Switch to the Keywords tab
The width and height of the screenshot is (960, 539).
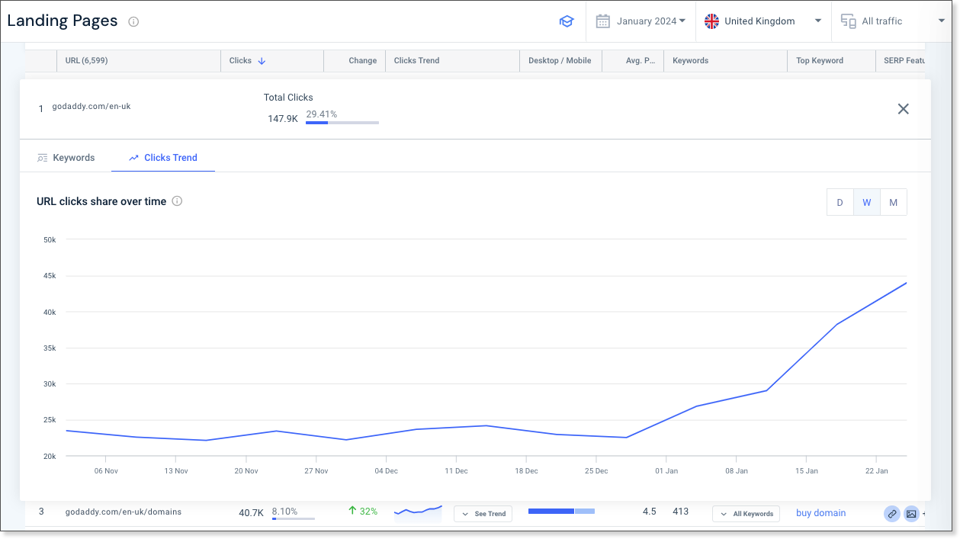click(x=66, y=158)
